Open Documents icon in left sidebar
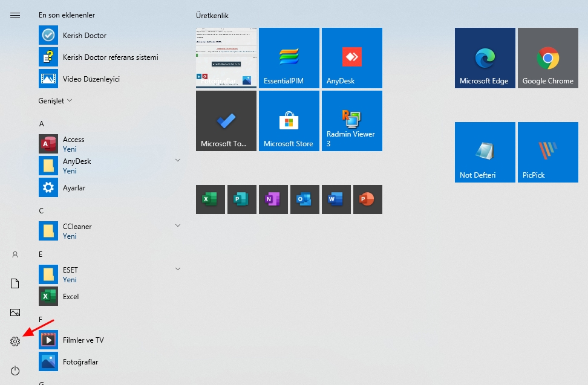The image size is (588, 385). coord(15,283)
